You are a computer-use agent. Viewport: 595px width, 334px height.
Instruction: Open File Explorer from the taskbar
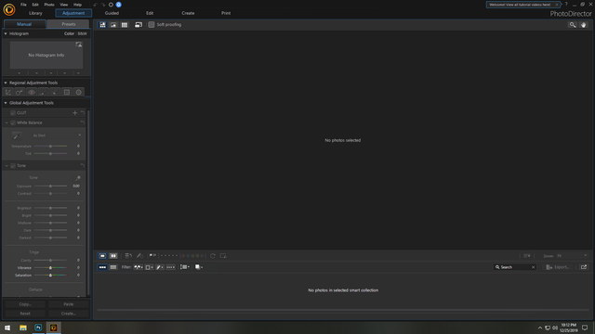pyautogui.click(x=23, y=328)
